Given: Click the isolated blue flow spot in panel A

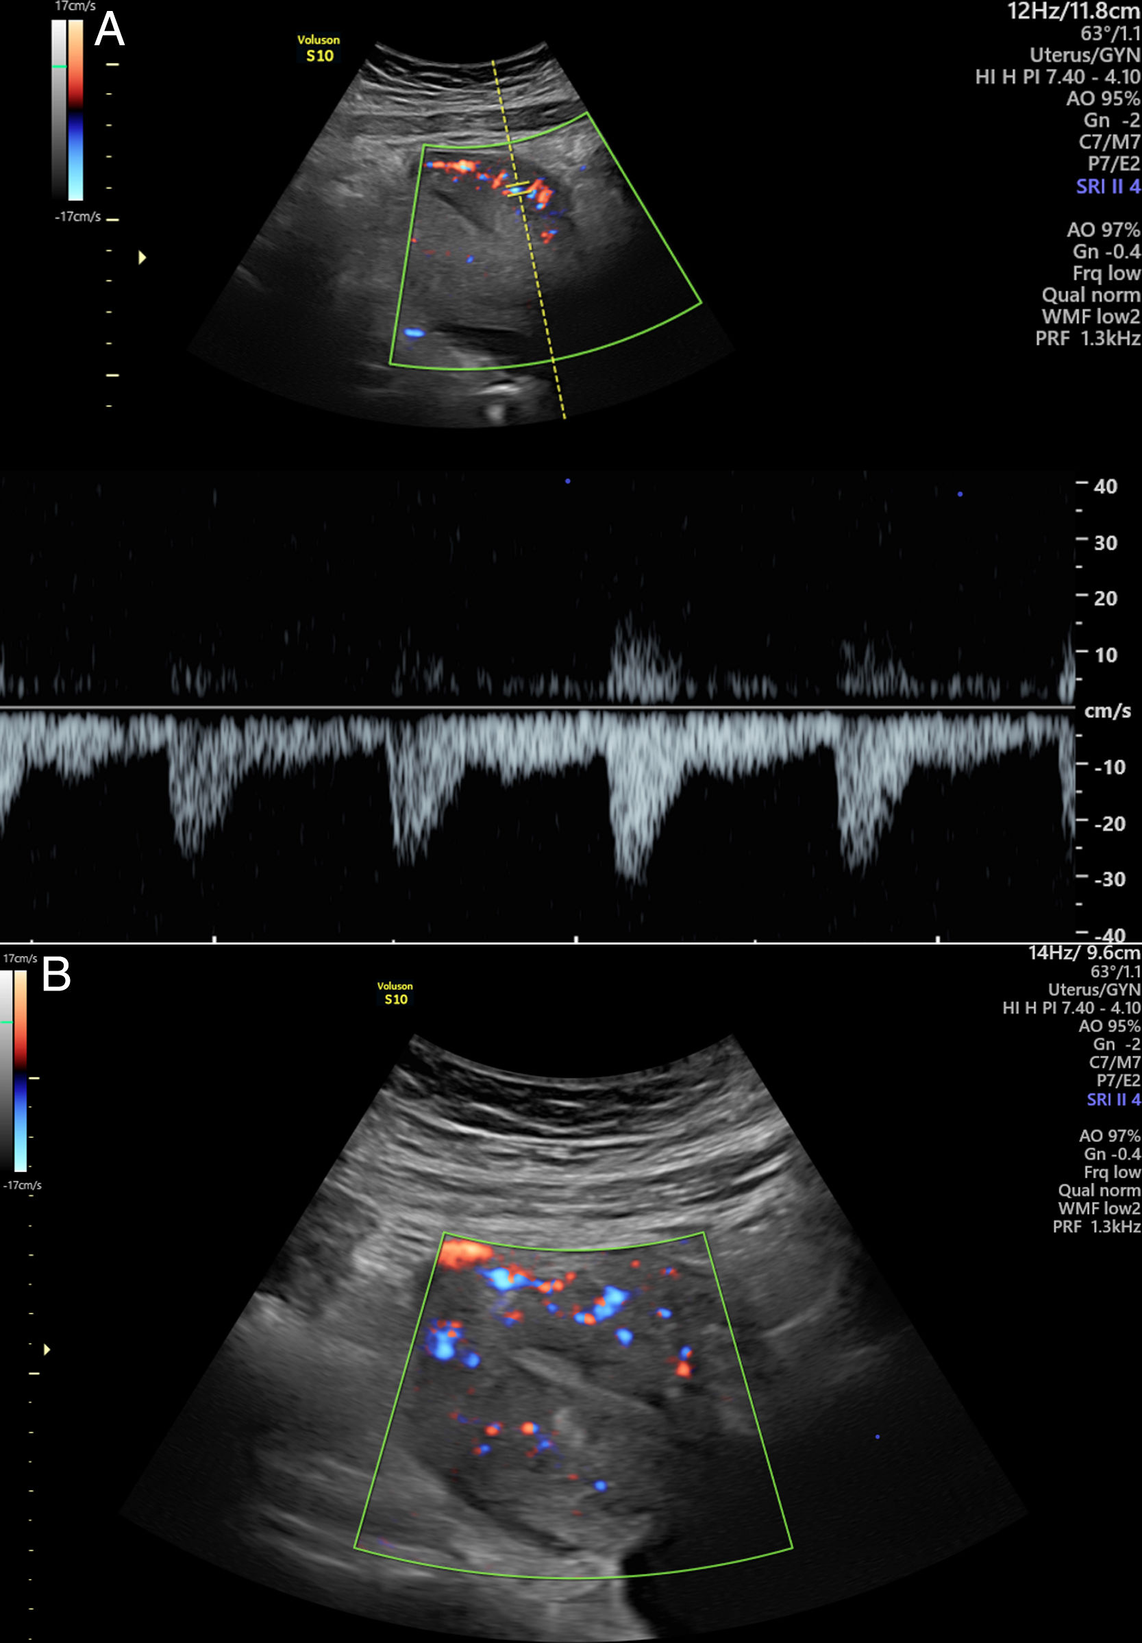Looking at the screenshot, I should (x=413, y=332).
